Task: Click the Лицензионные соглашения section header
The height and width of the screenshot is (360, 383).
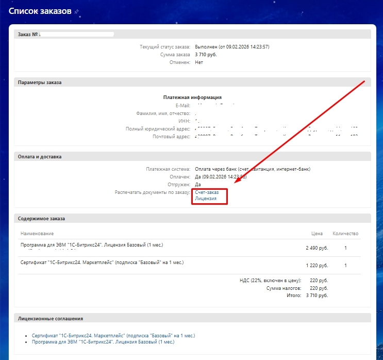Action: pyautogui.click(x=192, y=318)
